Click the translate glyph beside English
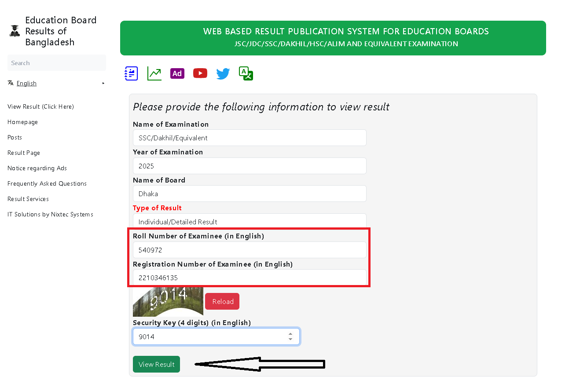The width and height of the screenshot is (569, 384). tap(10, 82)
